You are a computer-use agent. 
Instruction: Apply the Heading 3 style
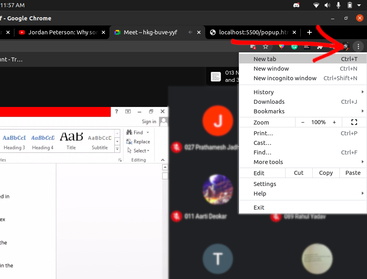[14, 142]
